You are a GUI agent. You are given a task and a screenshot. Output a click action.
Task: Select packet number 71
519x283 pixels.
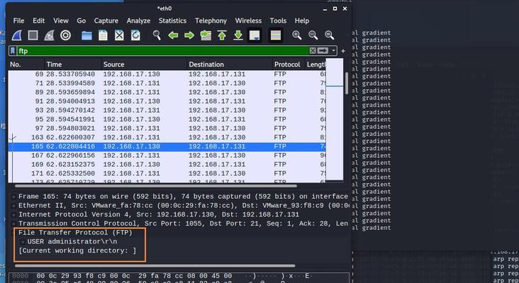(x=167, y=83)
